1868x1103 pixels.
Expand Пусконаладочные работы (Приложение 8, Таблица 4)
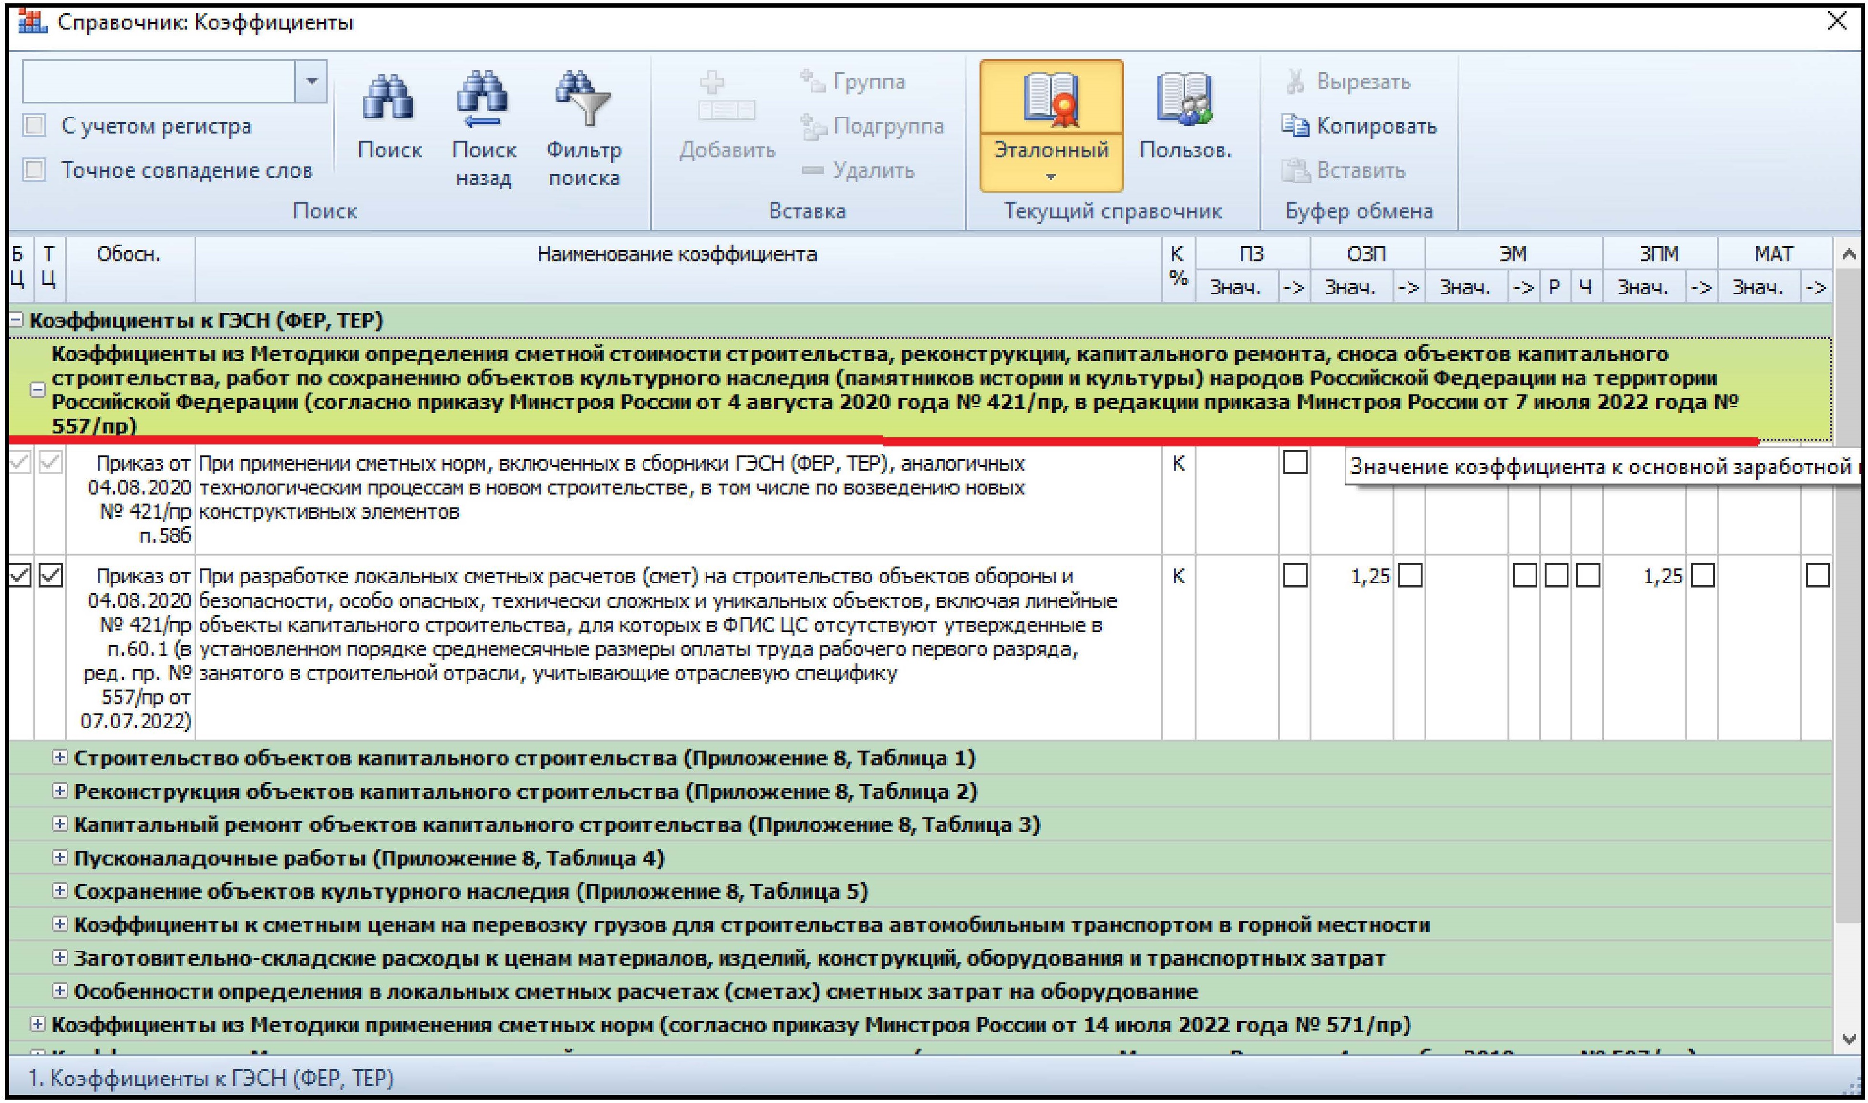60,858
